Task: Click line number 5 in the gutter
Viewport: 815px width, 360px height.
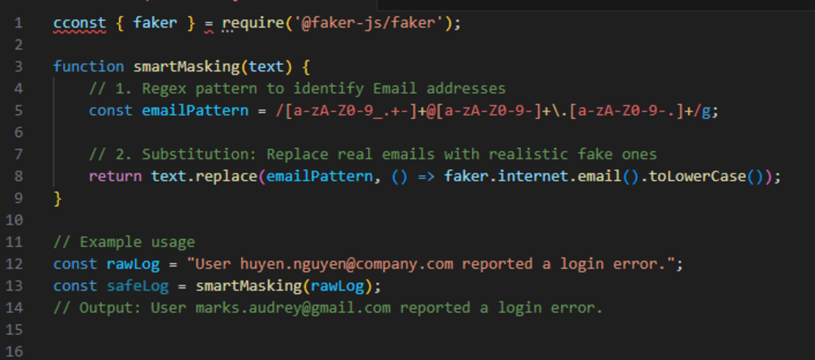Action: click(18, 111)
